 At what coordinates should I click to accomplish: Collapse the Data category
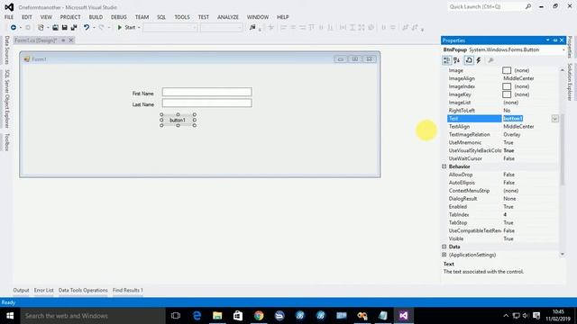(444, 247)
